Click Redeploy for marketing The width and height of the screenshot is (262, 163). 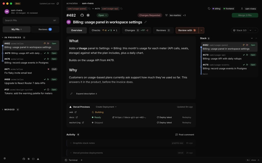pyautogui.click(x=187, y=123)
